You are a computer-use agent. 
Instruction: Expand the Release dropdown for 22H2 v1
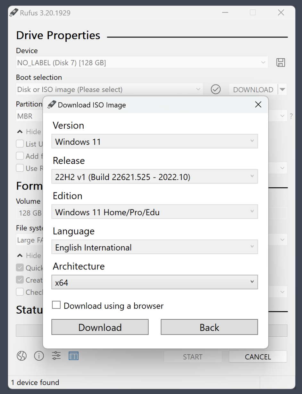[x=155, y=176]
